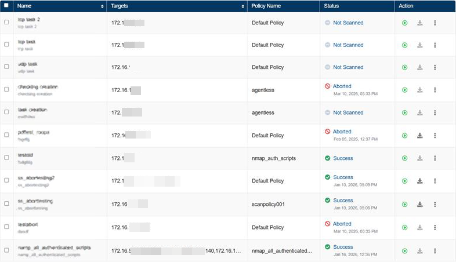456x262 pixels.
Task: Run the nmap_all_authenticated policy task
Action: click(x=404, y=251)
